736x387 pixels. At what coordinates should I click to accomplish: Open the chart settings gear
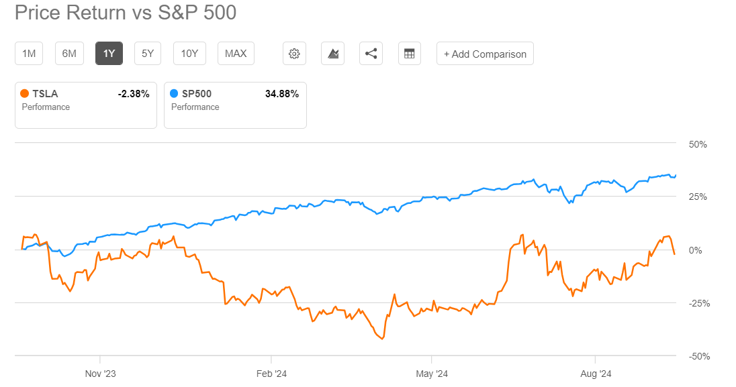(x=294, y=53)
